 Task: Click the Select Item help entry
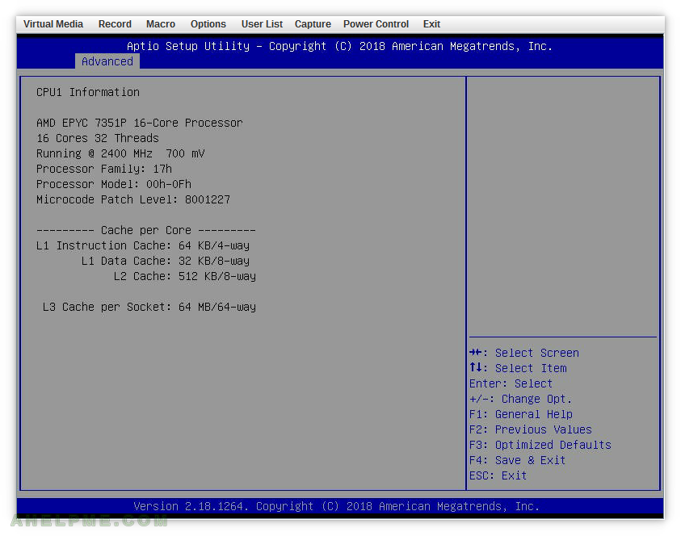coord(518,368)
